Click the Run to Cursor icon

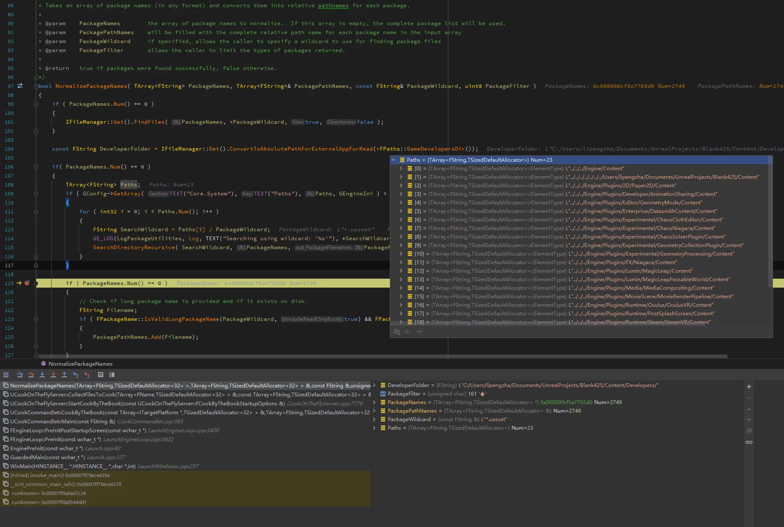click(75, 375)
